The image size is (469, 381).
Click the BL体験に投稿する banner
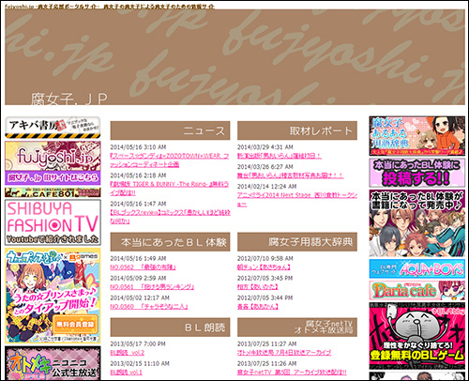point(416,173)
